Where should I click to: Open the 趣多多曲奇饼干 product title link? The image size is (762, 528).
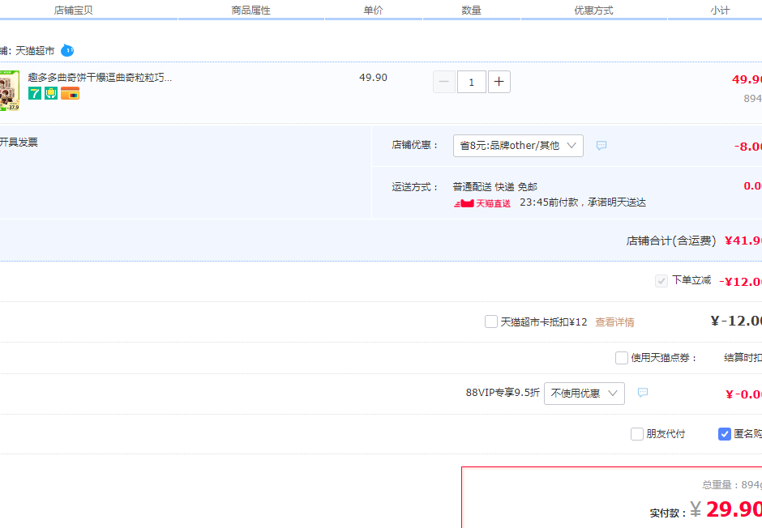point(100,78)
